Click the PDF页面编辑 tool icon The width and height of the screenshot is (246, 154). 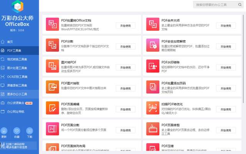[x=52, y=108]
